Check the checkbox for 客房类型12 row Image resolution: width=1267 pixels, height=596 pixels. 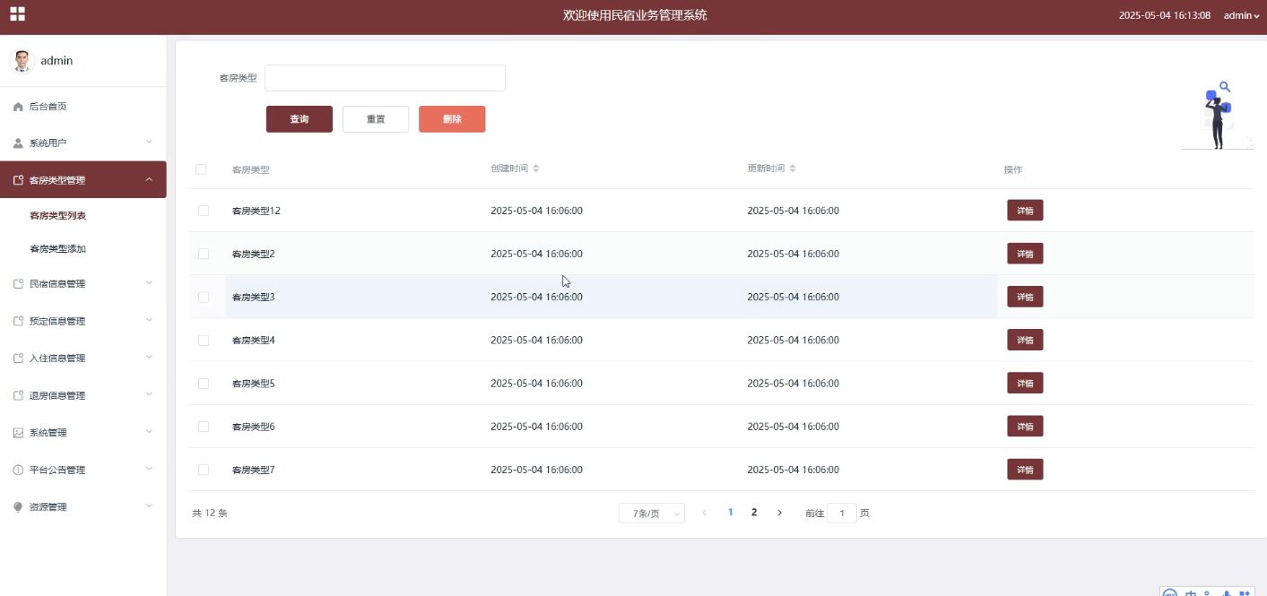tap(204, 211)
